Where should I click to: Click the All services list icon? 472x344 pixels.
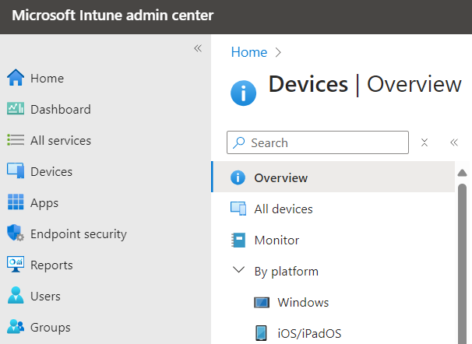(x=16, y=140)
